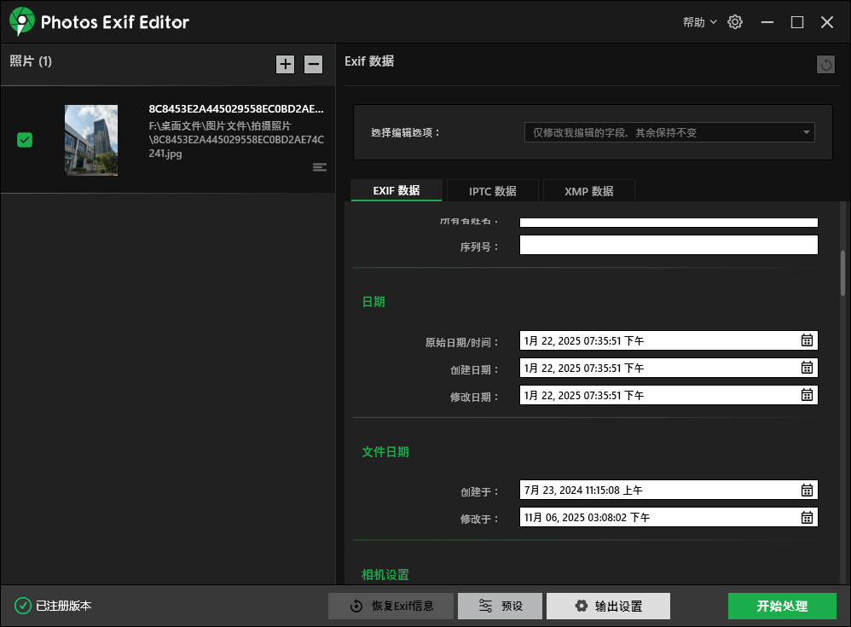Click the 开始处理 button

tap(782, 606)
